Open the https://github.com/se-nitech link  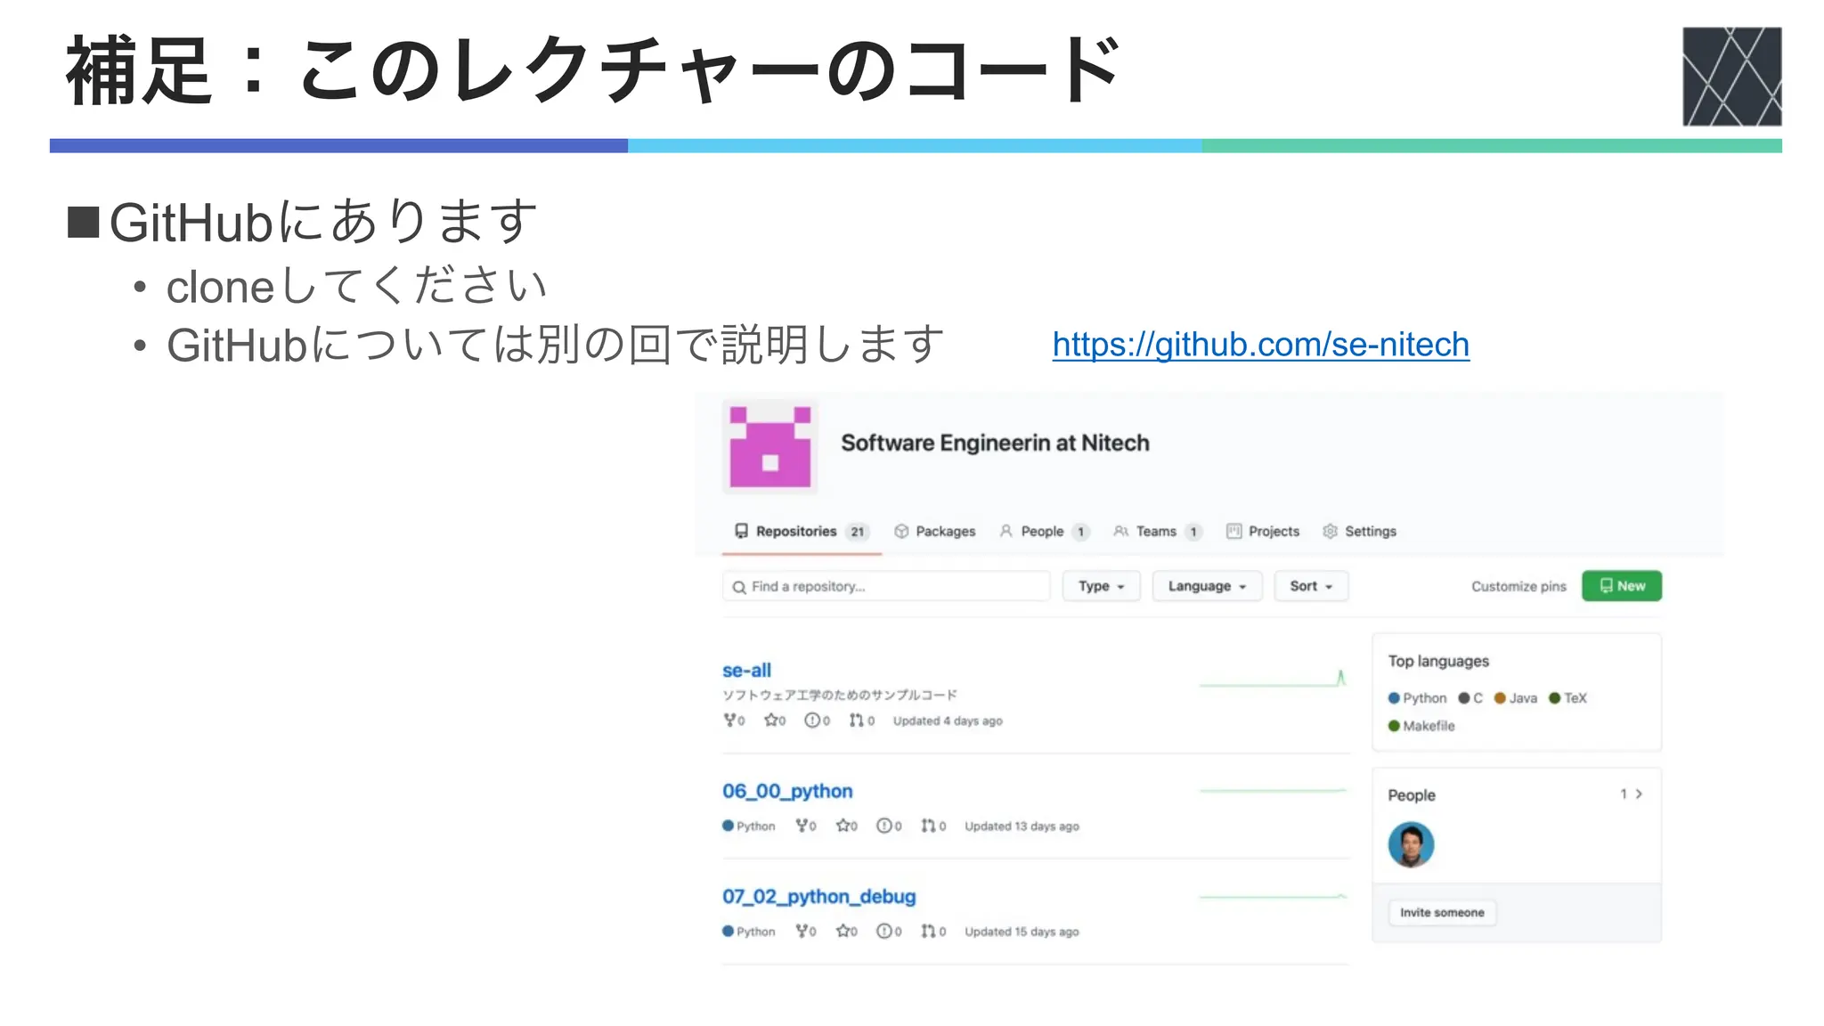point(1260,345)
